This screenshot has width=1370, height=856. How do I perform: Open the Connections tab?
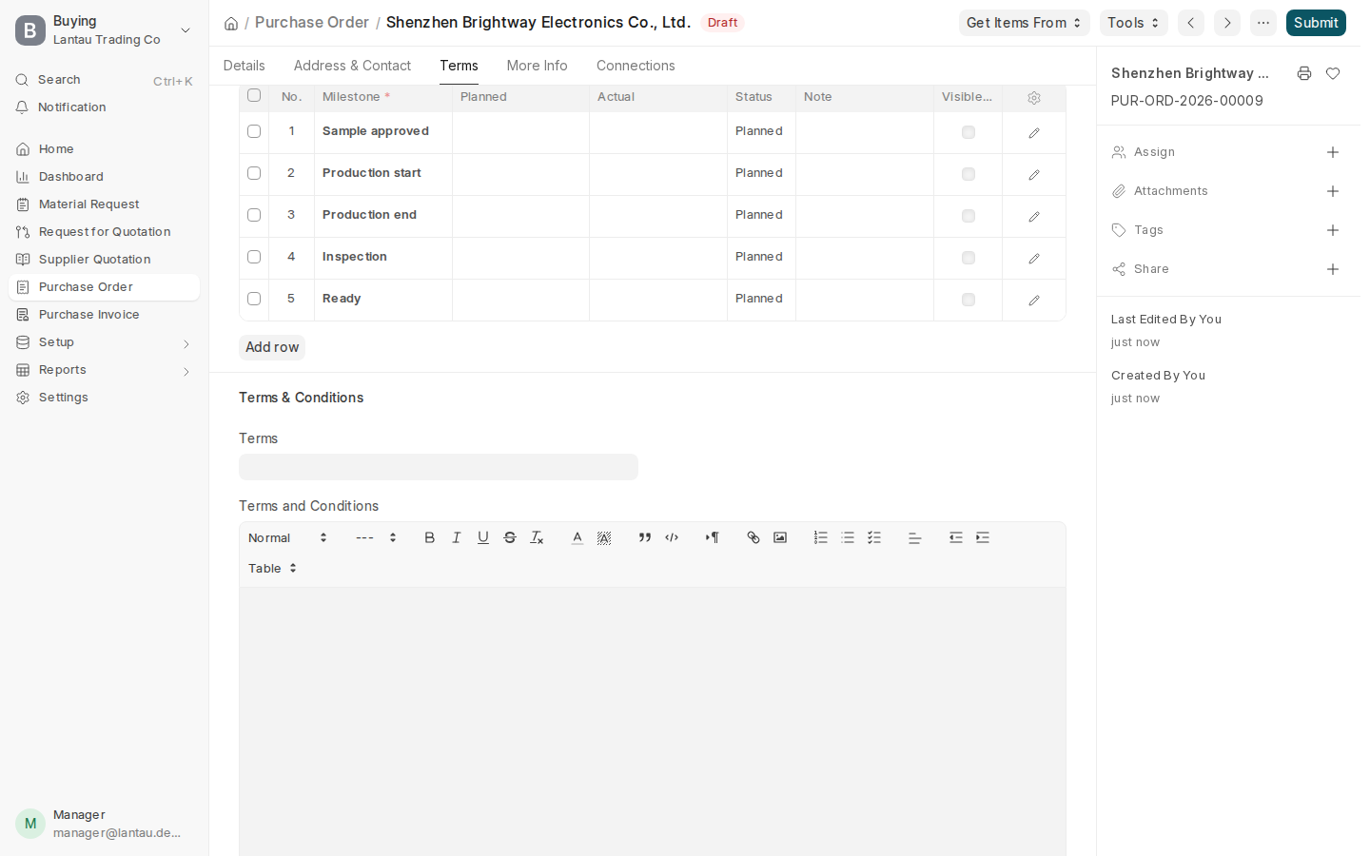pos(636,66)
